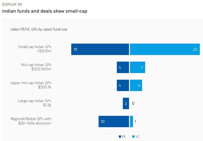
Task: Select the small-cap VC bar showing 23
Action: point(165,49)
